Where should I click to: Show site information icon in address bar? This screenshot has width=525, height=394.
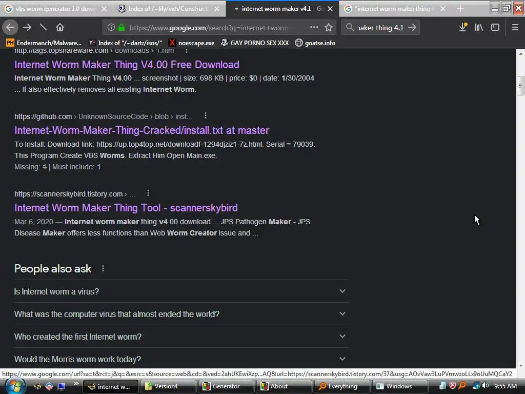pyautogui.click(x=111, y=28)
